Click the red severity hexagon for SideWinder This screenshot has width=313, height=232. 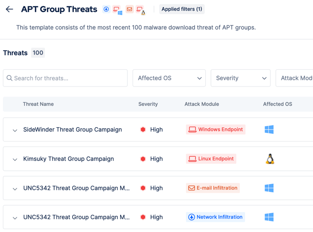pos(143,130)
